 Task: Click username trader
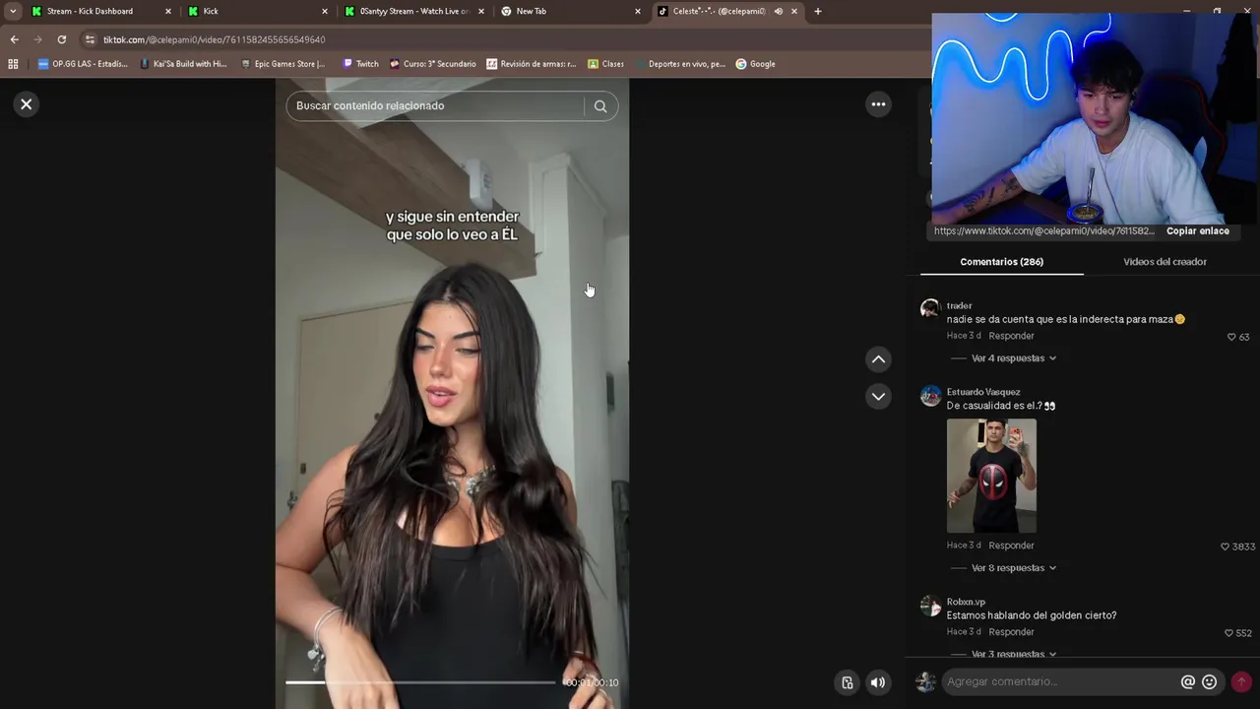tap(959, 305)
